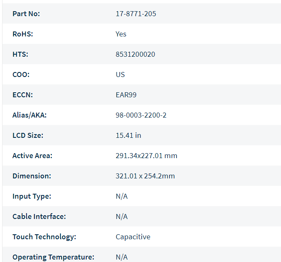The width and height of the screenshot is (281, 262).
Task: Click the ECCN value EAR99
Action: coord(126,95)
